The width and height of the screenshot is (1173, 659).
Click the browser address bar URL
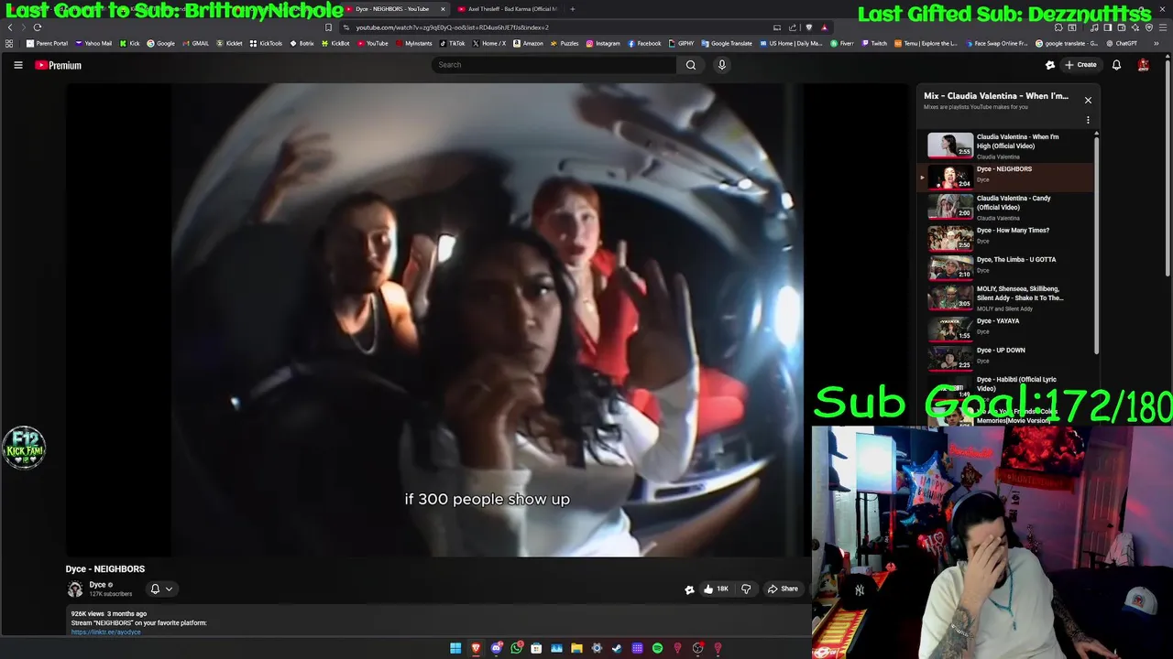click(452, 27)
